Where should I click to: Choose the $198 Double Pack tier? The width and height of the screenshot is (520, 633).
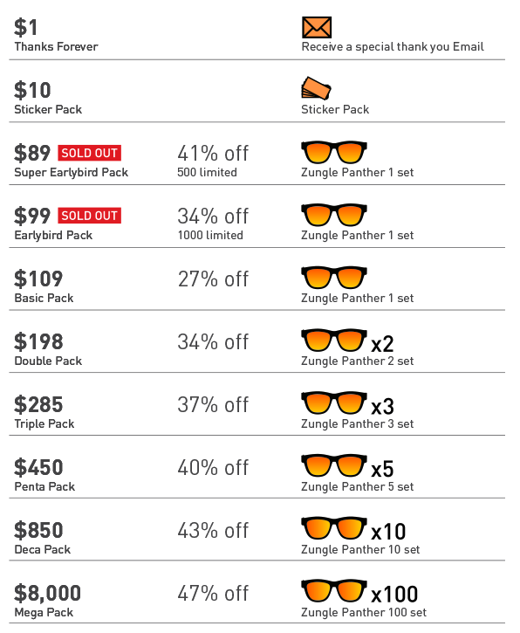pos(48,349)
